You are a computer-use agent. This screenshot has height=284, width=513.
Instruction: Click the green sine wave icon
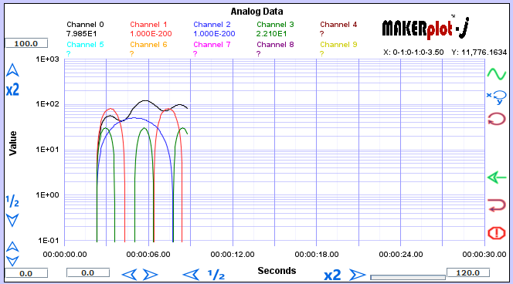497,74
